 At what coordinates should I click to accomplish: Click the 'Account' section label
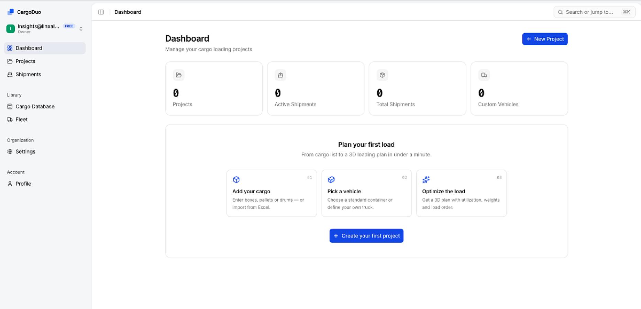coord(16,172)
